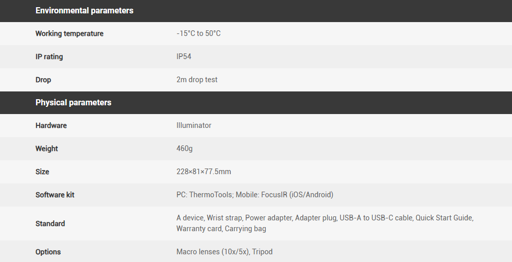Select the IP rating label
Image resolution: width=512 pixels, height=262 pixels.
[x=49, y=57]
